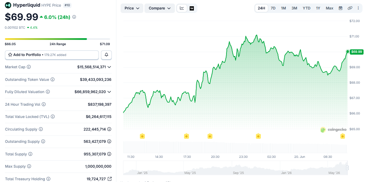Open info icon next to 563,427,079 value
The width and height of the screenshot is (366, 182).
[109, 141]
